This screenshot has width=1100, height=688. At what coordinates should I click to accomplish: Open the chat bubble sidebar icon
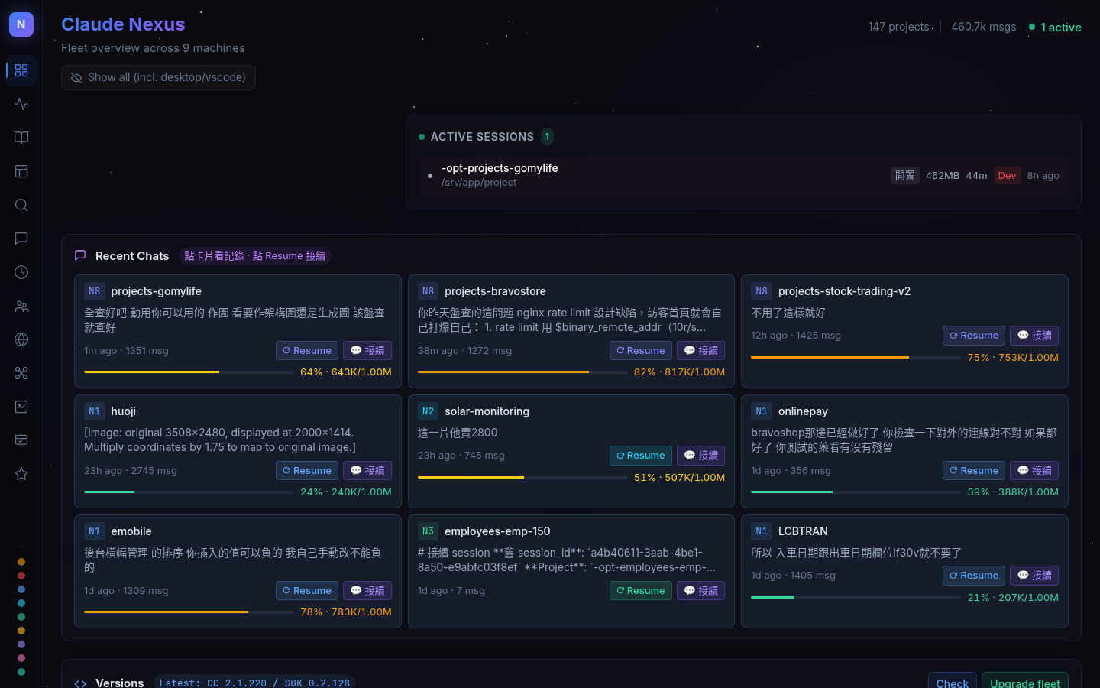[x=21, y=239]
